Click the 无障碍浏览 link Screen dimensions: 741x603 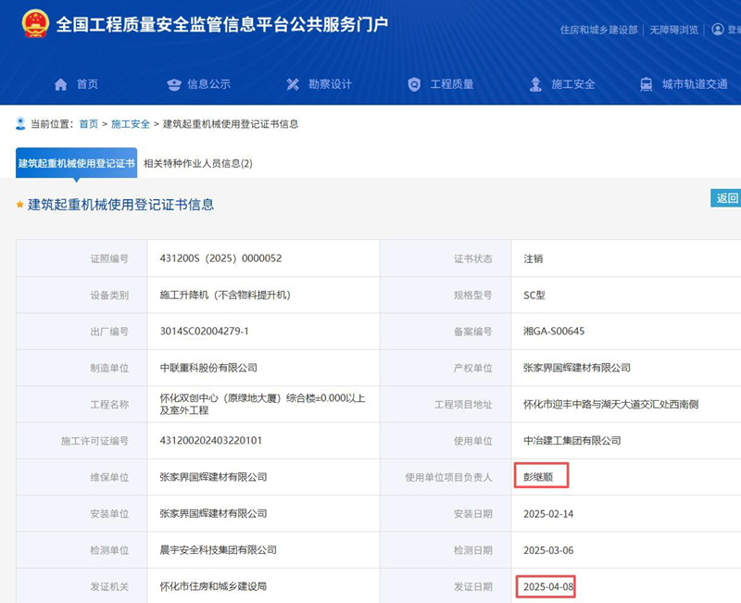coord(673,30)
